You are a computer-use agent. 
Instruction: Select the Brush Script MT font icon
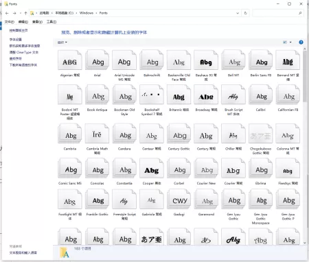(x=233, y=95)
